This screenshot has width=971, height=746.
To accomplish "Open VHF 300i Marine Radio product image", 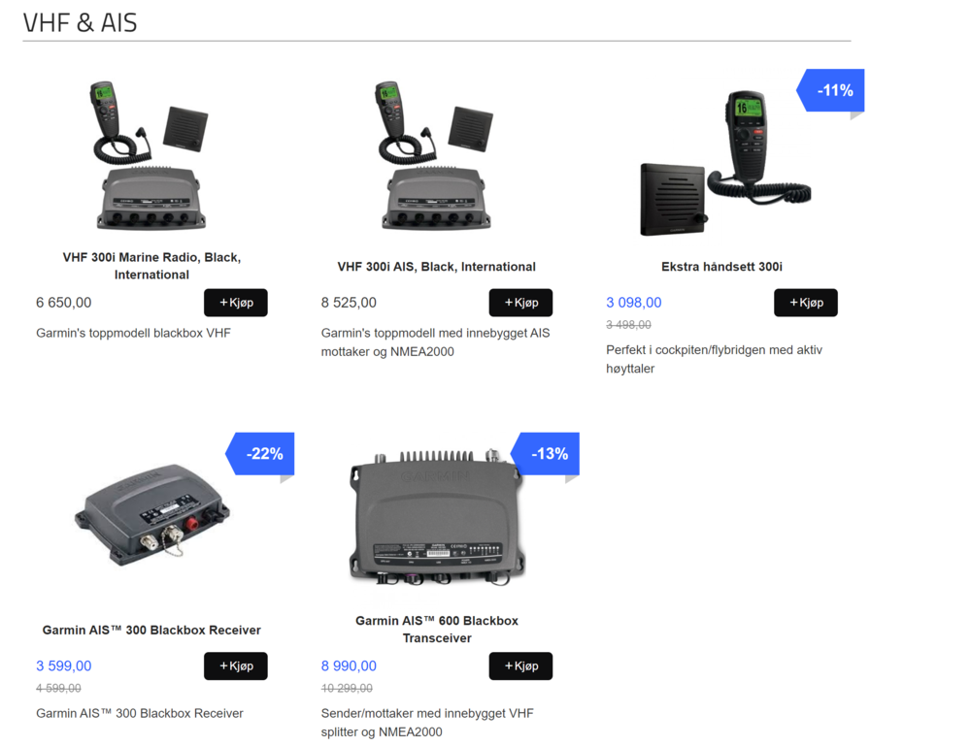I will (151, 154).
